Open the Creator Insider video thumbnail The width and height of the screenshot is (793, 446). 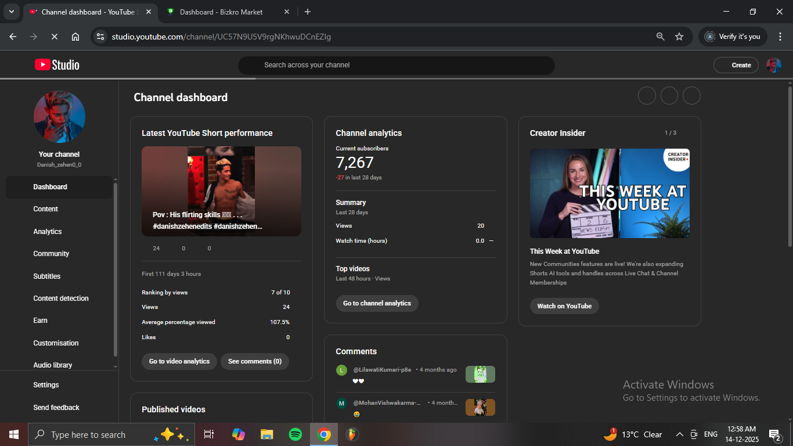pyautogui.click(x=610, y=193)
